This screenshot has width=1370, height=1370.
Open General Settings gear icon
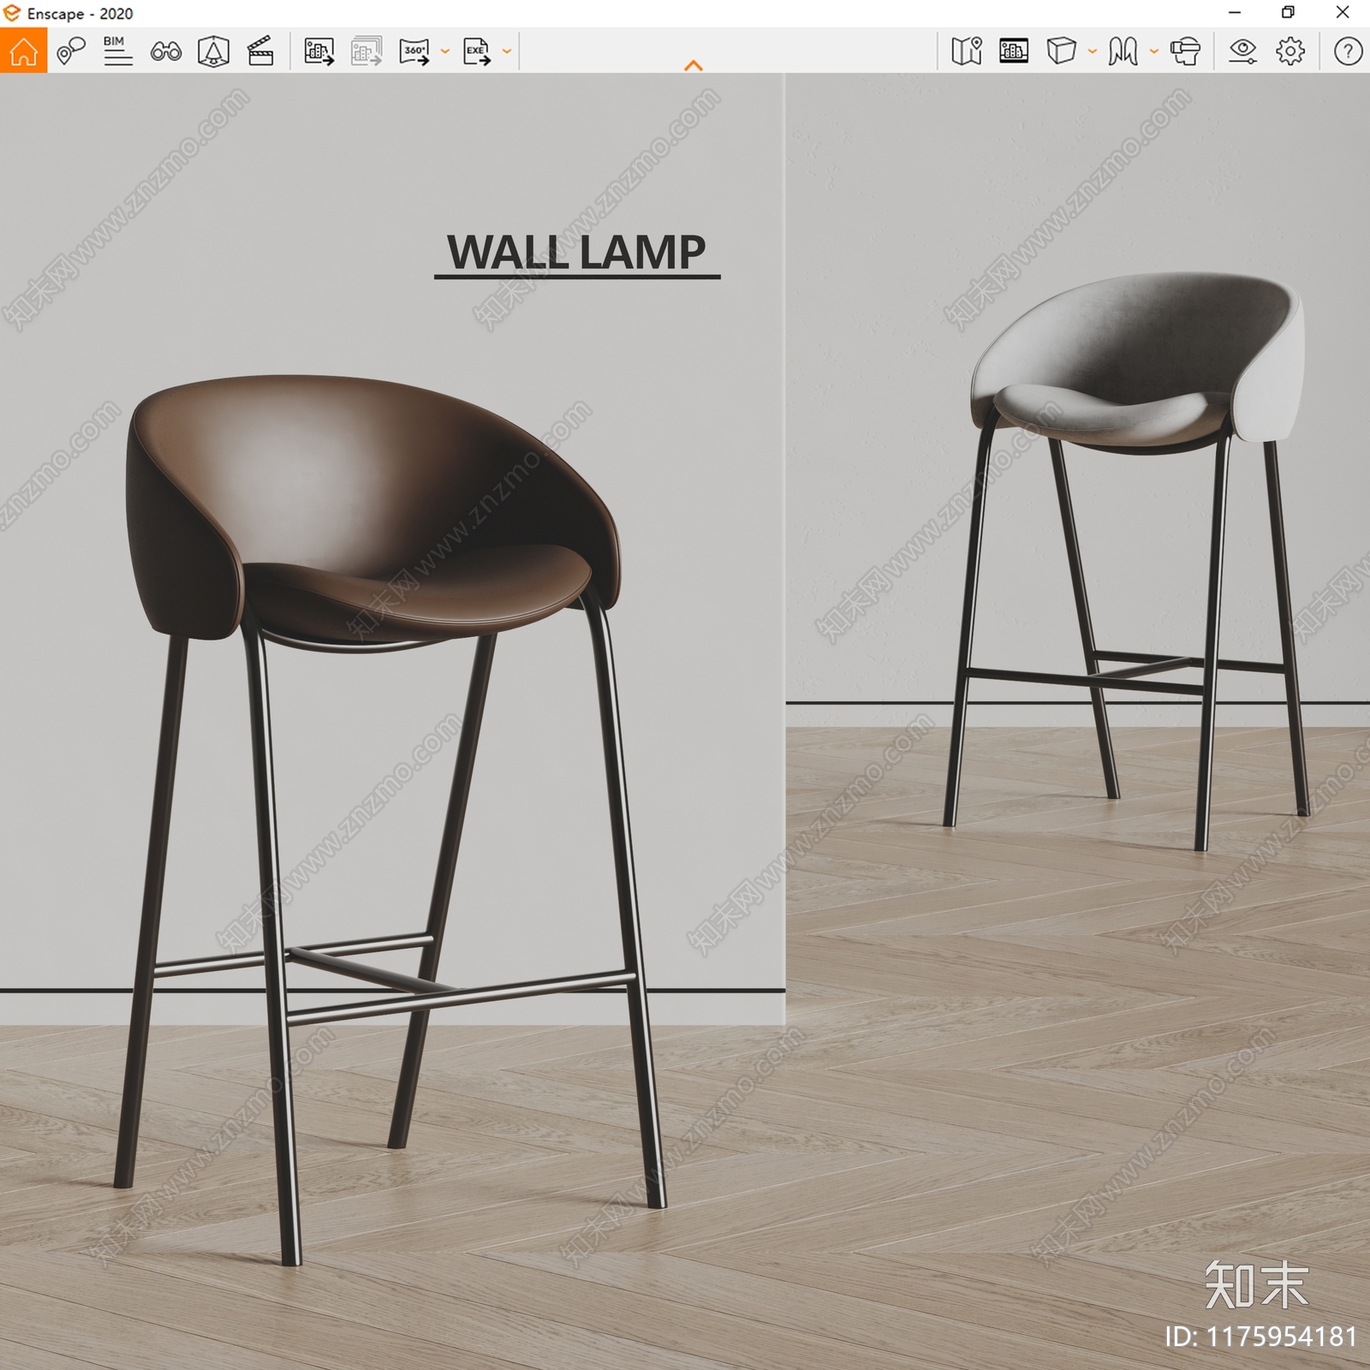tap(1290, 51)
